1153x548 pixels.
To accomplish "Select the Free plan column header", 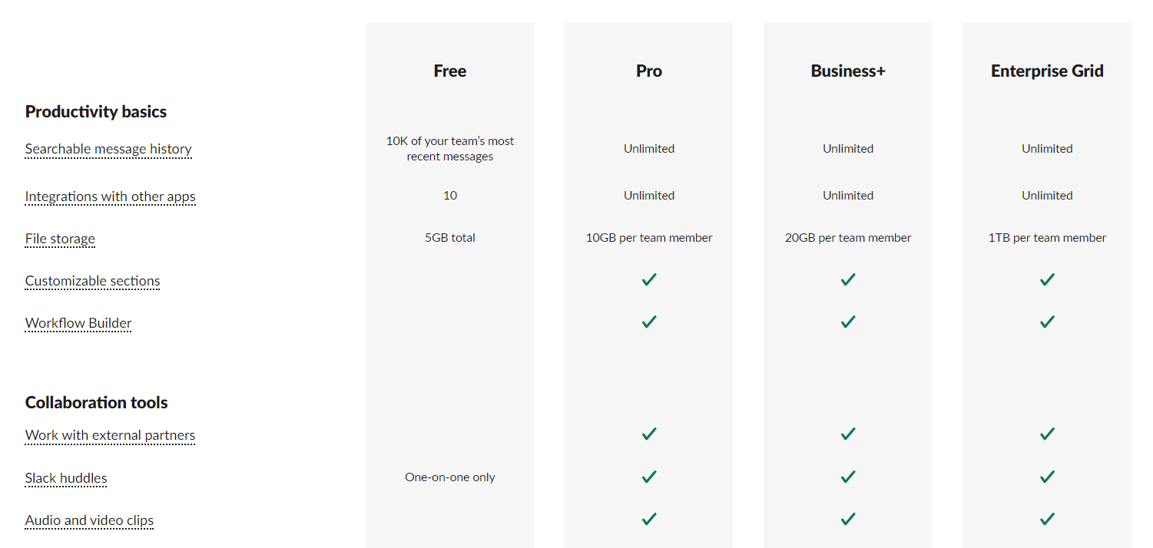I will pyautogui.click(x=449, y=71).
